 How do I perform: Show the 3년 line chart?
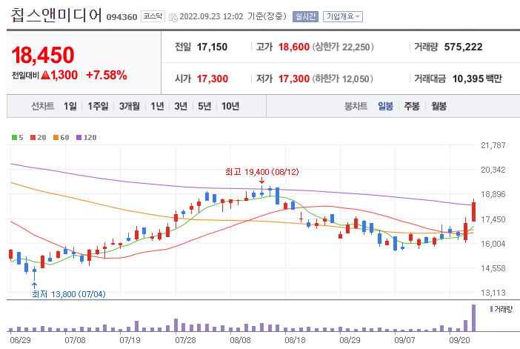click(x=181, y=106)
